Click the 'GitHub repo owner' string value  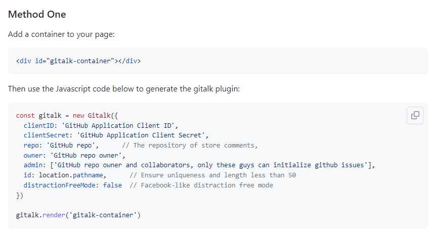pyautogui.click(x=88, y=155)
